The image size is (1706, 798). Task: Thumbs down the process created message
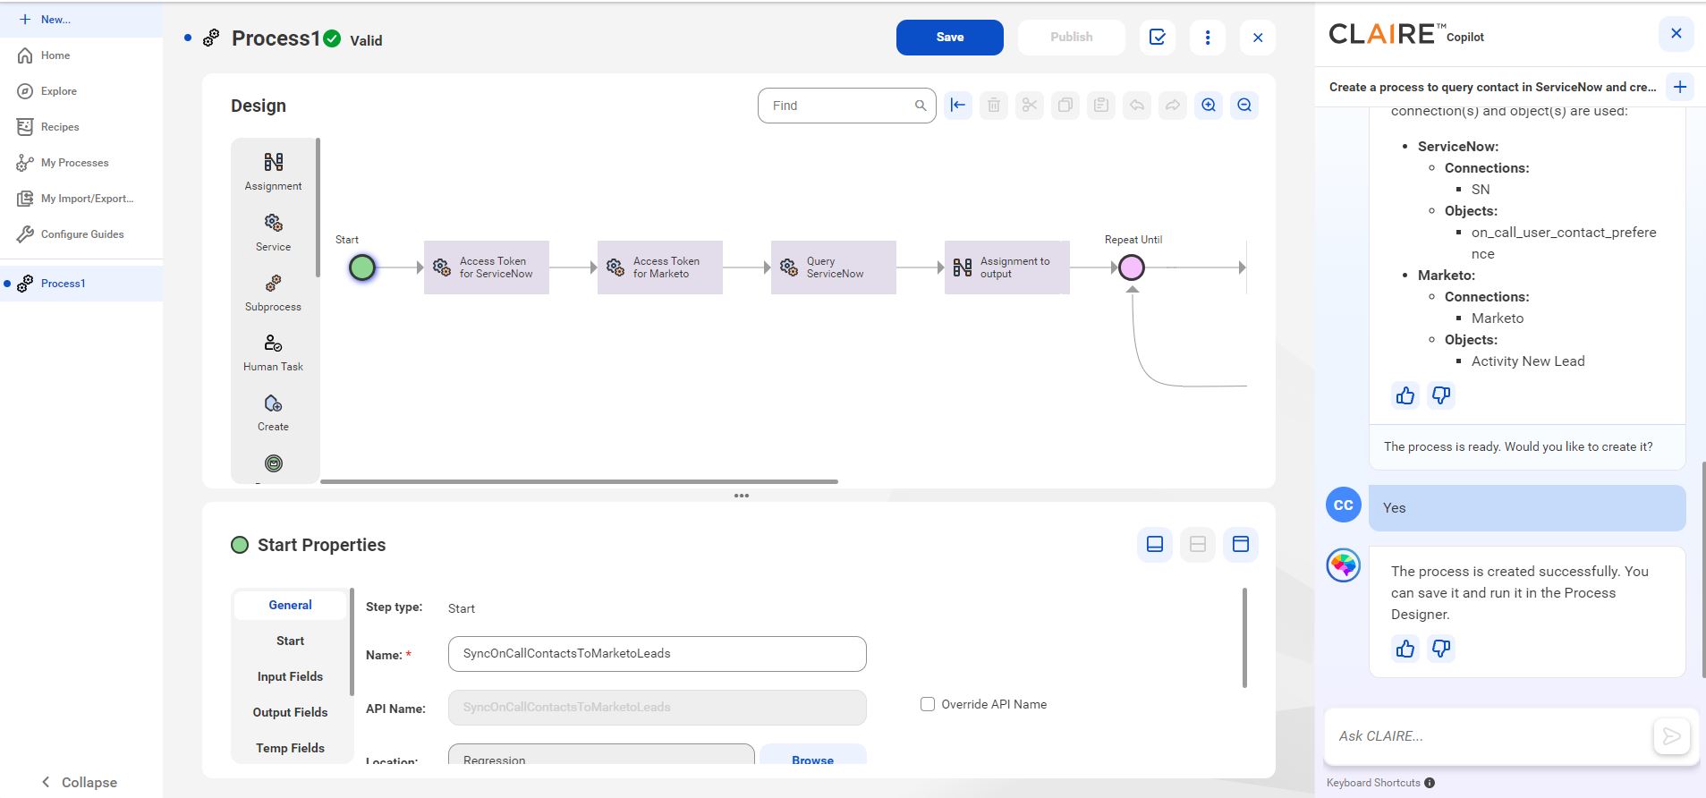[x=1441, y=649]
